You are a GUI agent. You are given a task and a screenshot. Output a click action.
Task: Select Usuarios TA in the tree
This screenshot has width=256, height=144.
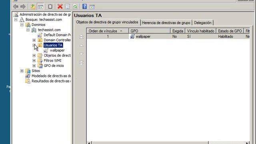coord(53,45)
